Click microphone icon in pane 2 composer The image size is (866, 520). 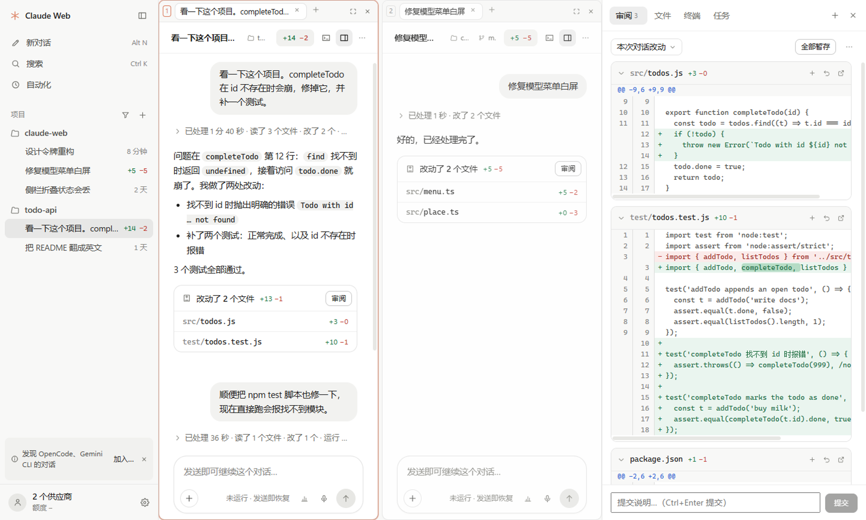pos(548,498)
